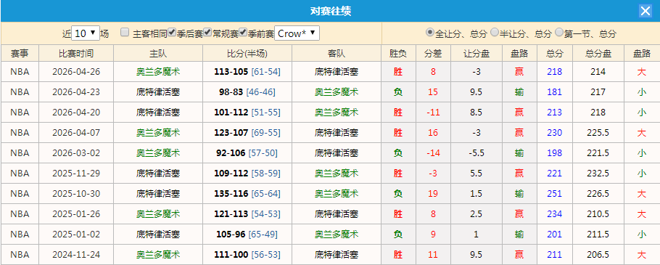The image size is (660, 265).
Task: Click point difference value -14
Action: pos(433,153)
